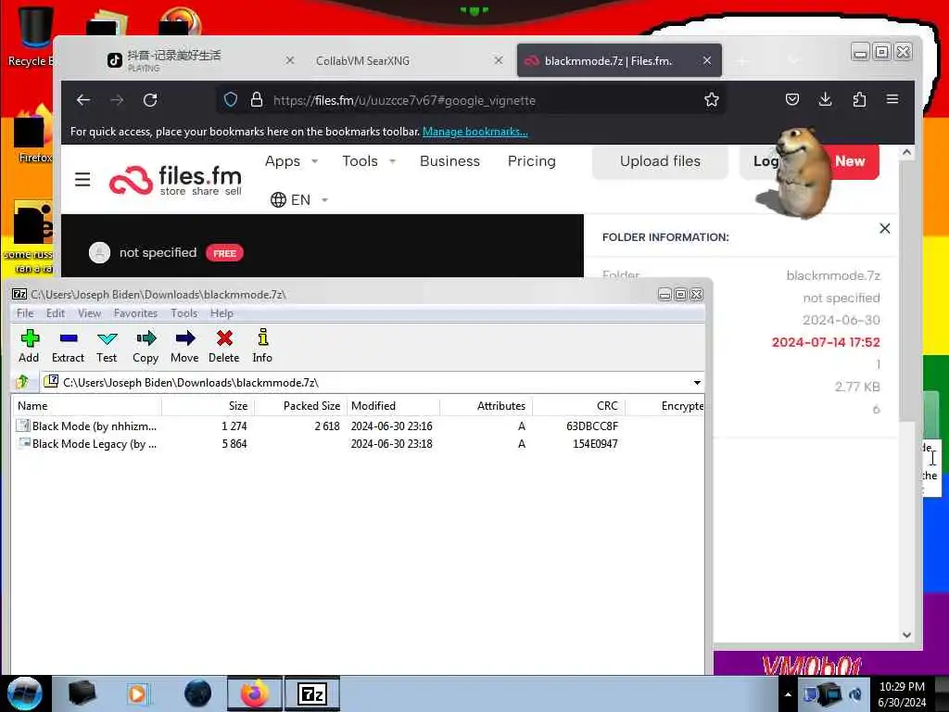The width and height of the screenshot is (949, 712).
Task: Open the 7-Zip Edit menu
Action: coord(55,313)
